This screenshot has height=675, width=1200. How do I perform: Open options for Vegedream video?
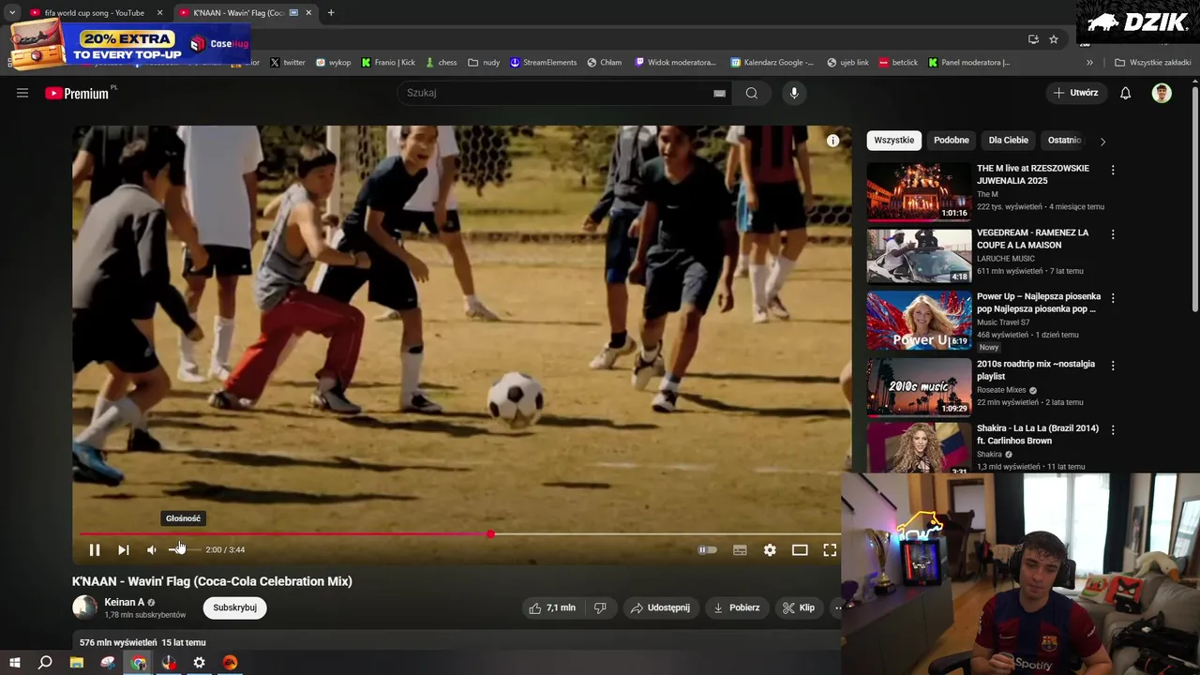click(x=1113, y=234)
